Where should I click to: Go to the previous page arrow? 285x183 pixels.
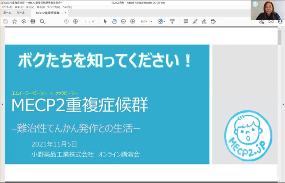click(x=66, y=21)
